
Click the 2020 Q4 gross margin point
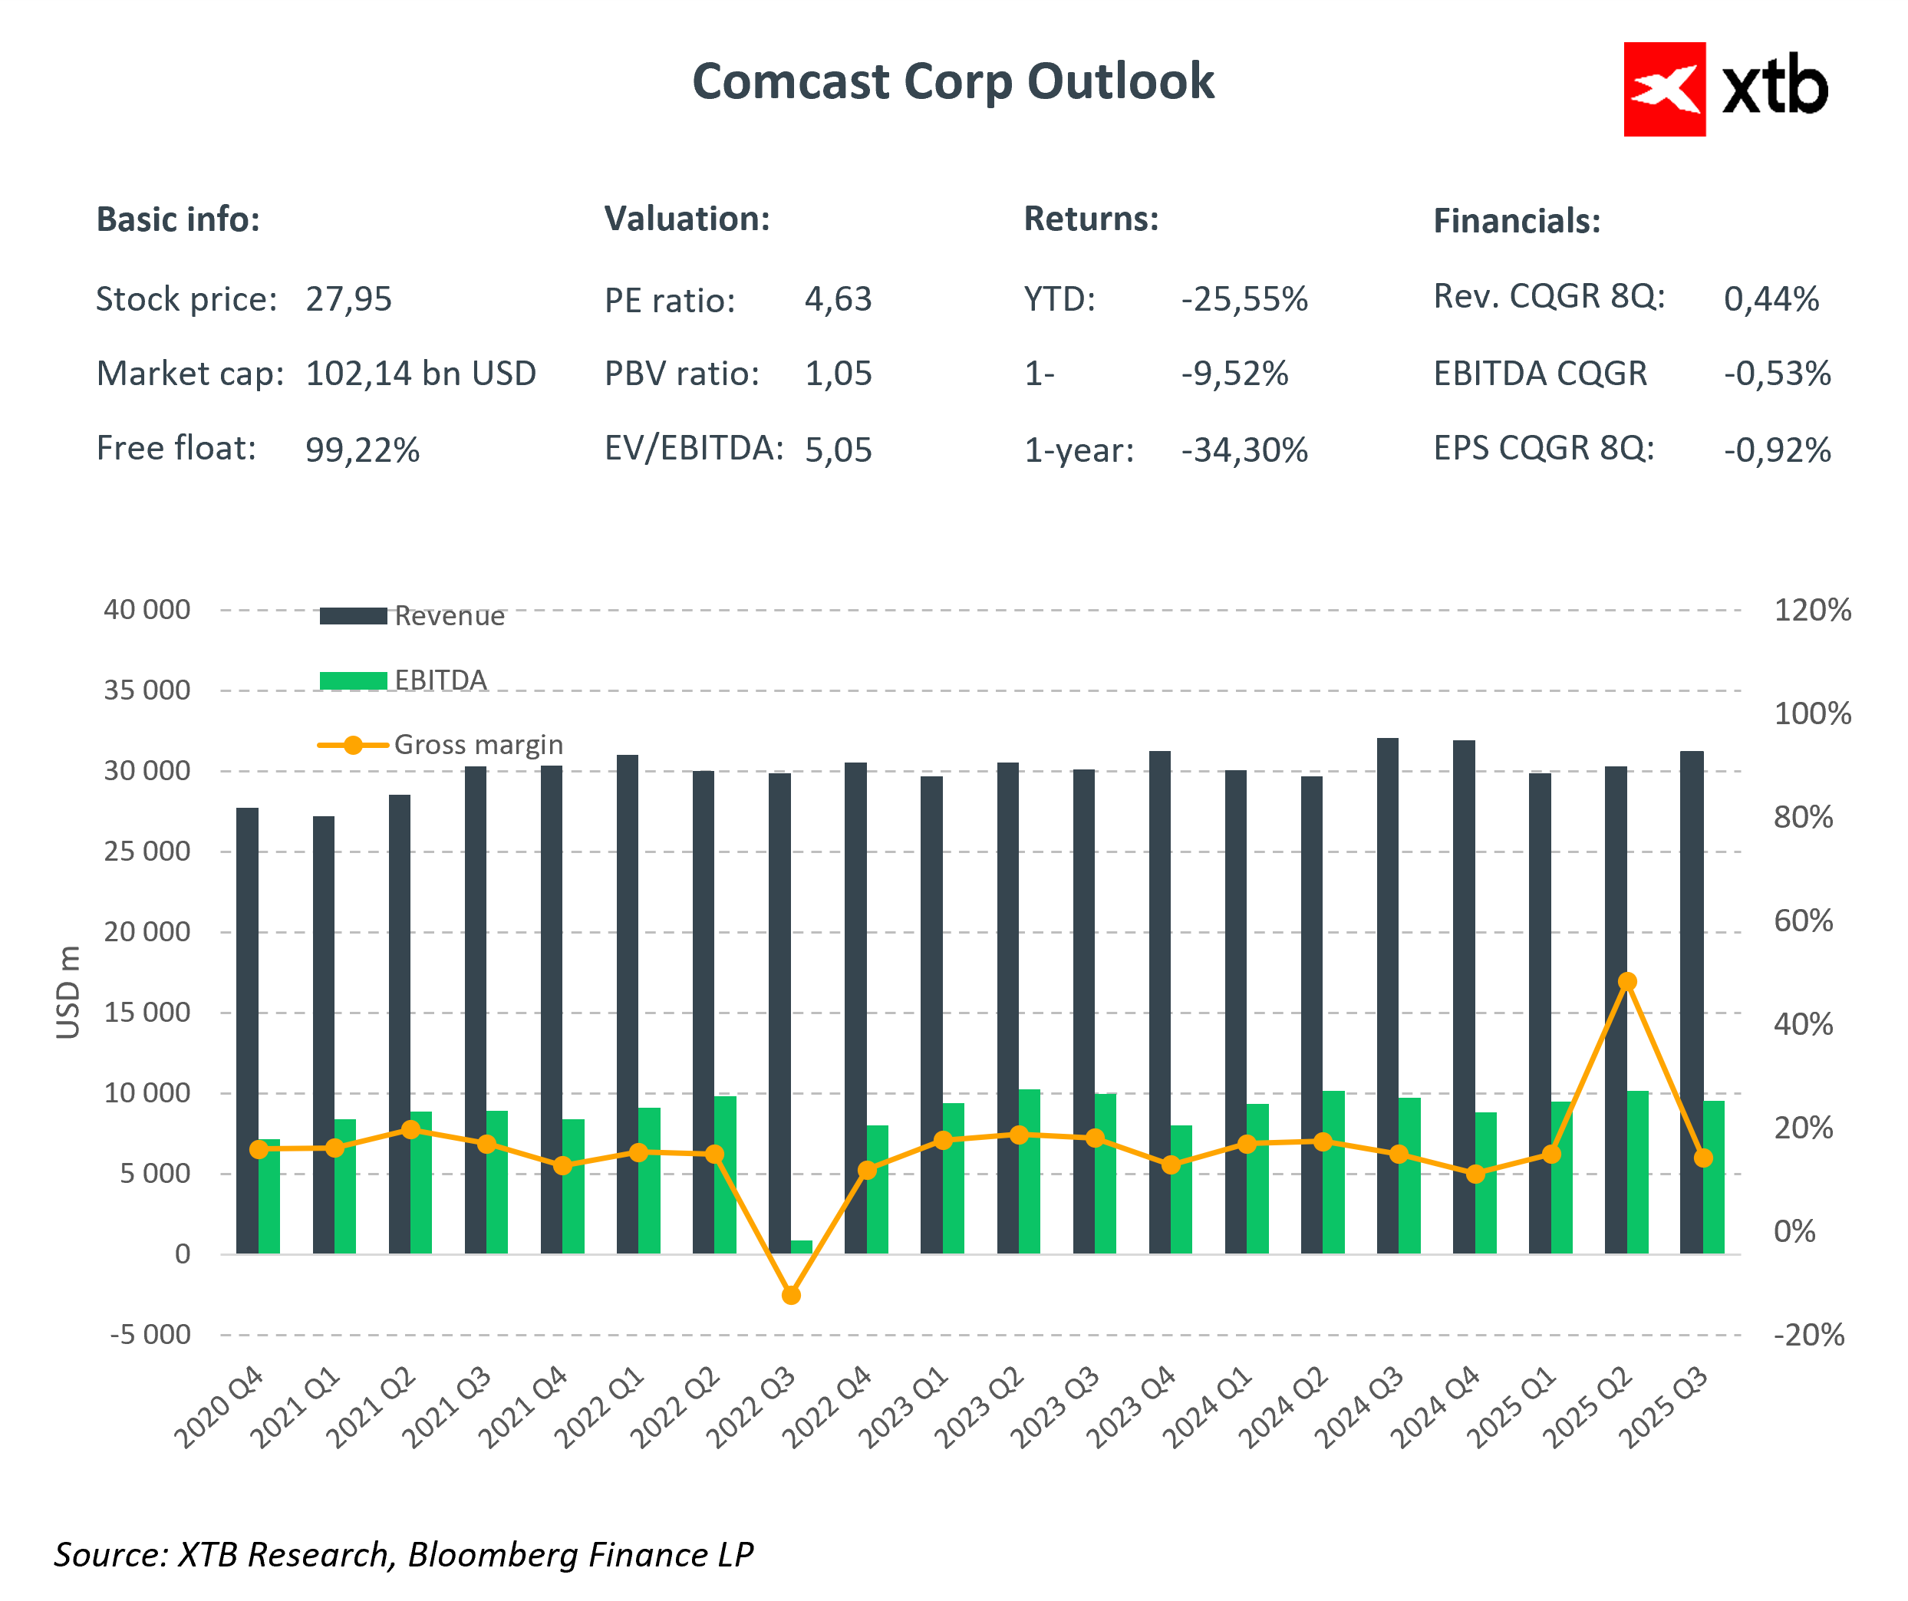click(x=259, y=1149)
